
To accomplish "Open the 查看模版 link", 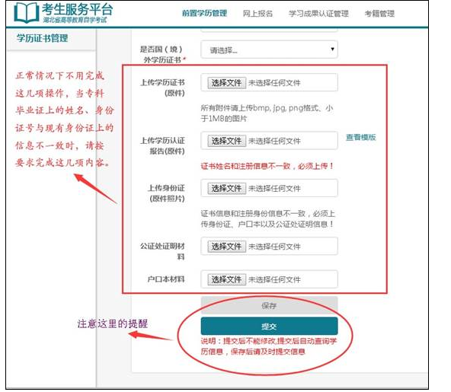I will [361, 137].
